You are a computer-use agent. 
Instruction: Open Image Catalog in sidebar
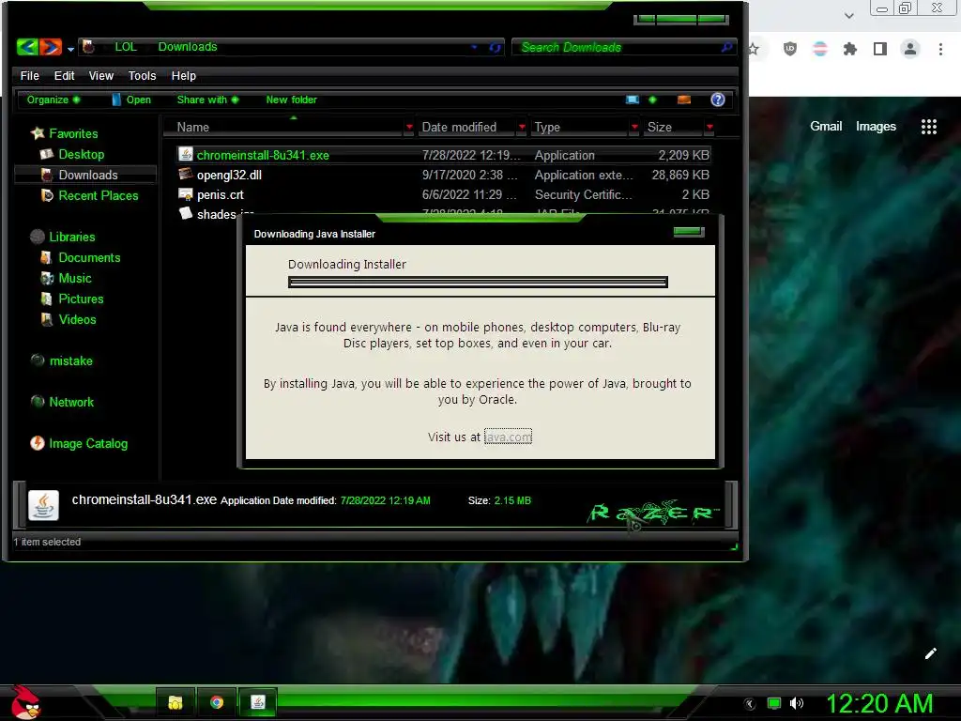coord(88,443)
